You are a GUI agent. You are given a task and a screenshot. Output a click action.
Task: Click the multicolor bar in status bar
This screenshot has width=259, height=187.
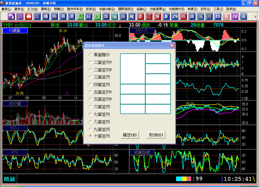pyautogui.click(x=184, y=179)
